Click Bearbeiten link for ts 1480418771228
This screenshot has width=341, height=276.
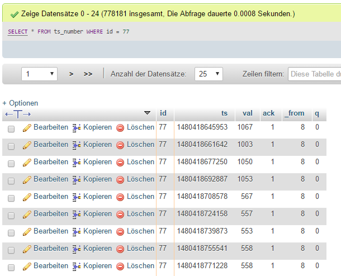tap(51, 266)
